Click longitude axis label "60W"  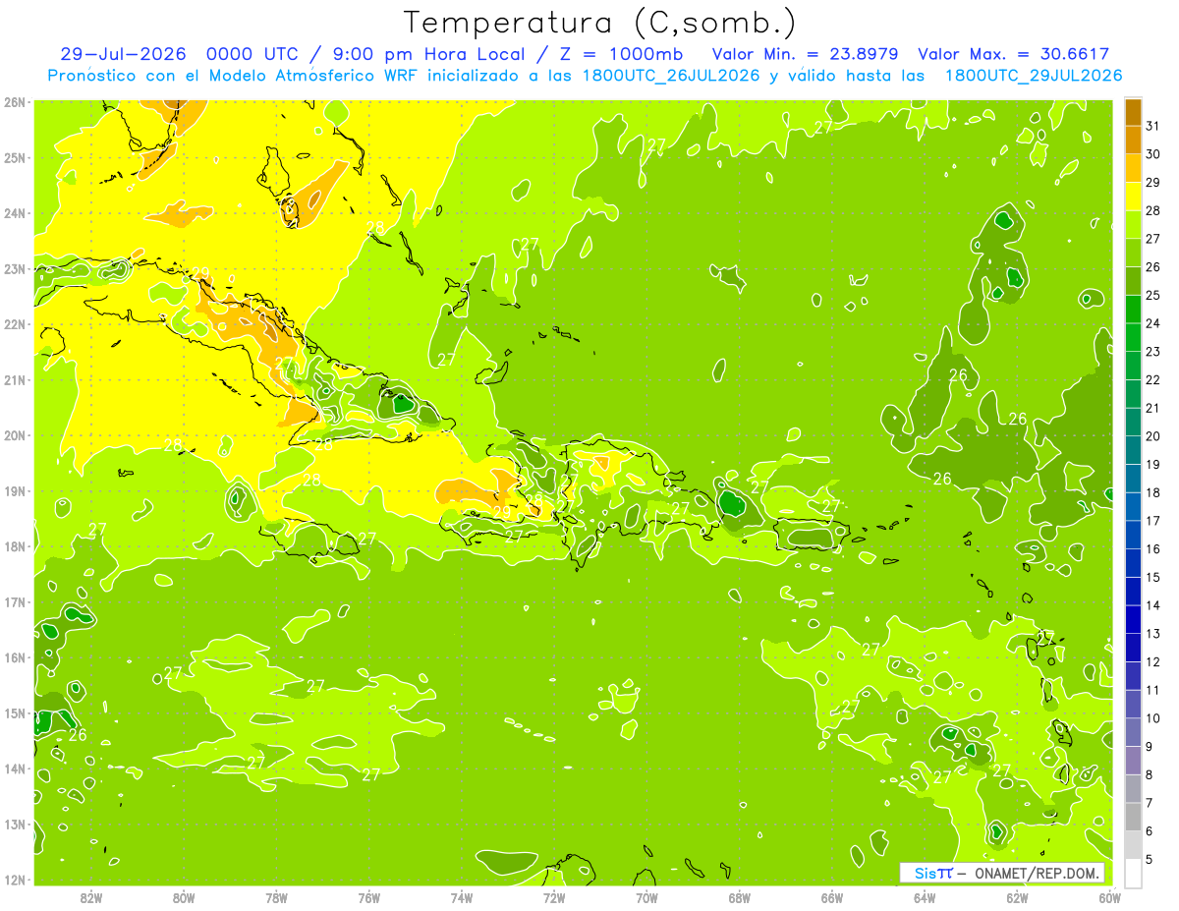pos(1109,897)
